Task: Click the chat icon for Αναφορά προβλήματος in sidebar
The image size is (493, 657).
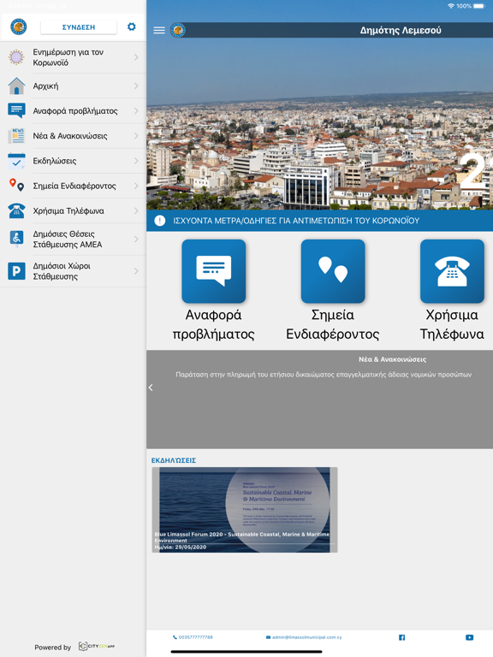Action: pos(16,110)
